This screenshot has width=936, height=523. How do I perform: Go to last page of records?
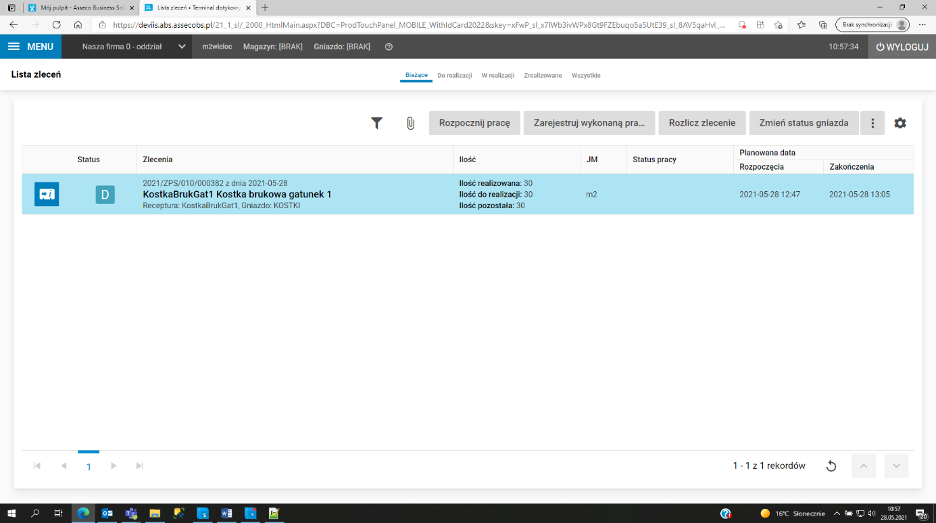tap(140, 466)
